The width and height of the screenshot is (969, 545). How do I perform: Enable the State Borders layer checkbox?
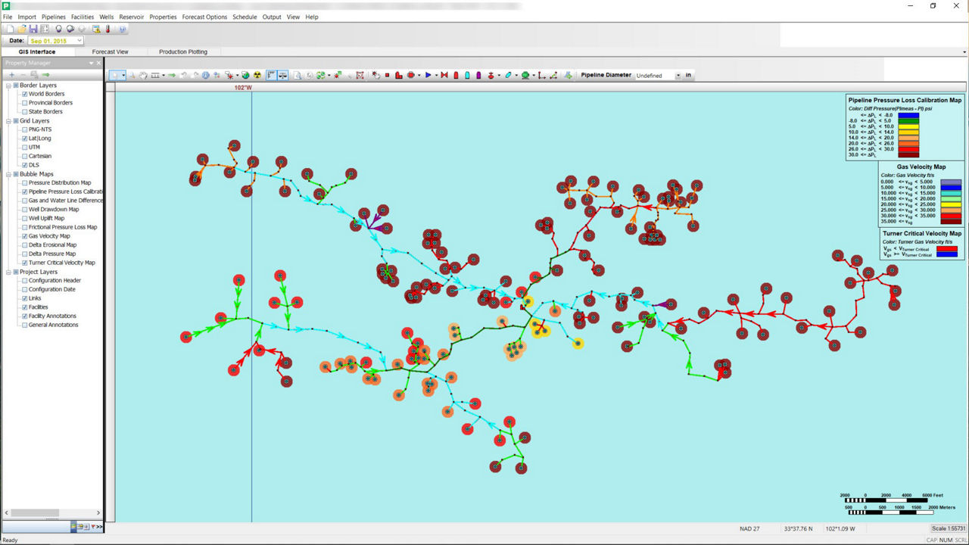coord(25,111)
